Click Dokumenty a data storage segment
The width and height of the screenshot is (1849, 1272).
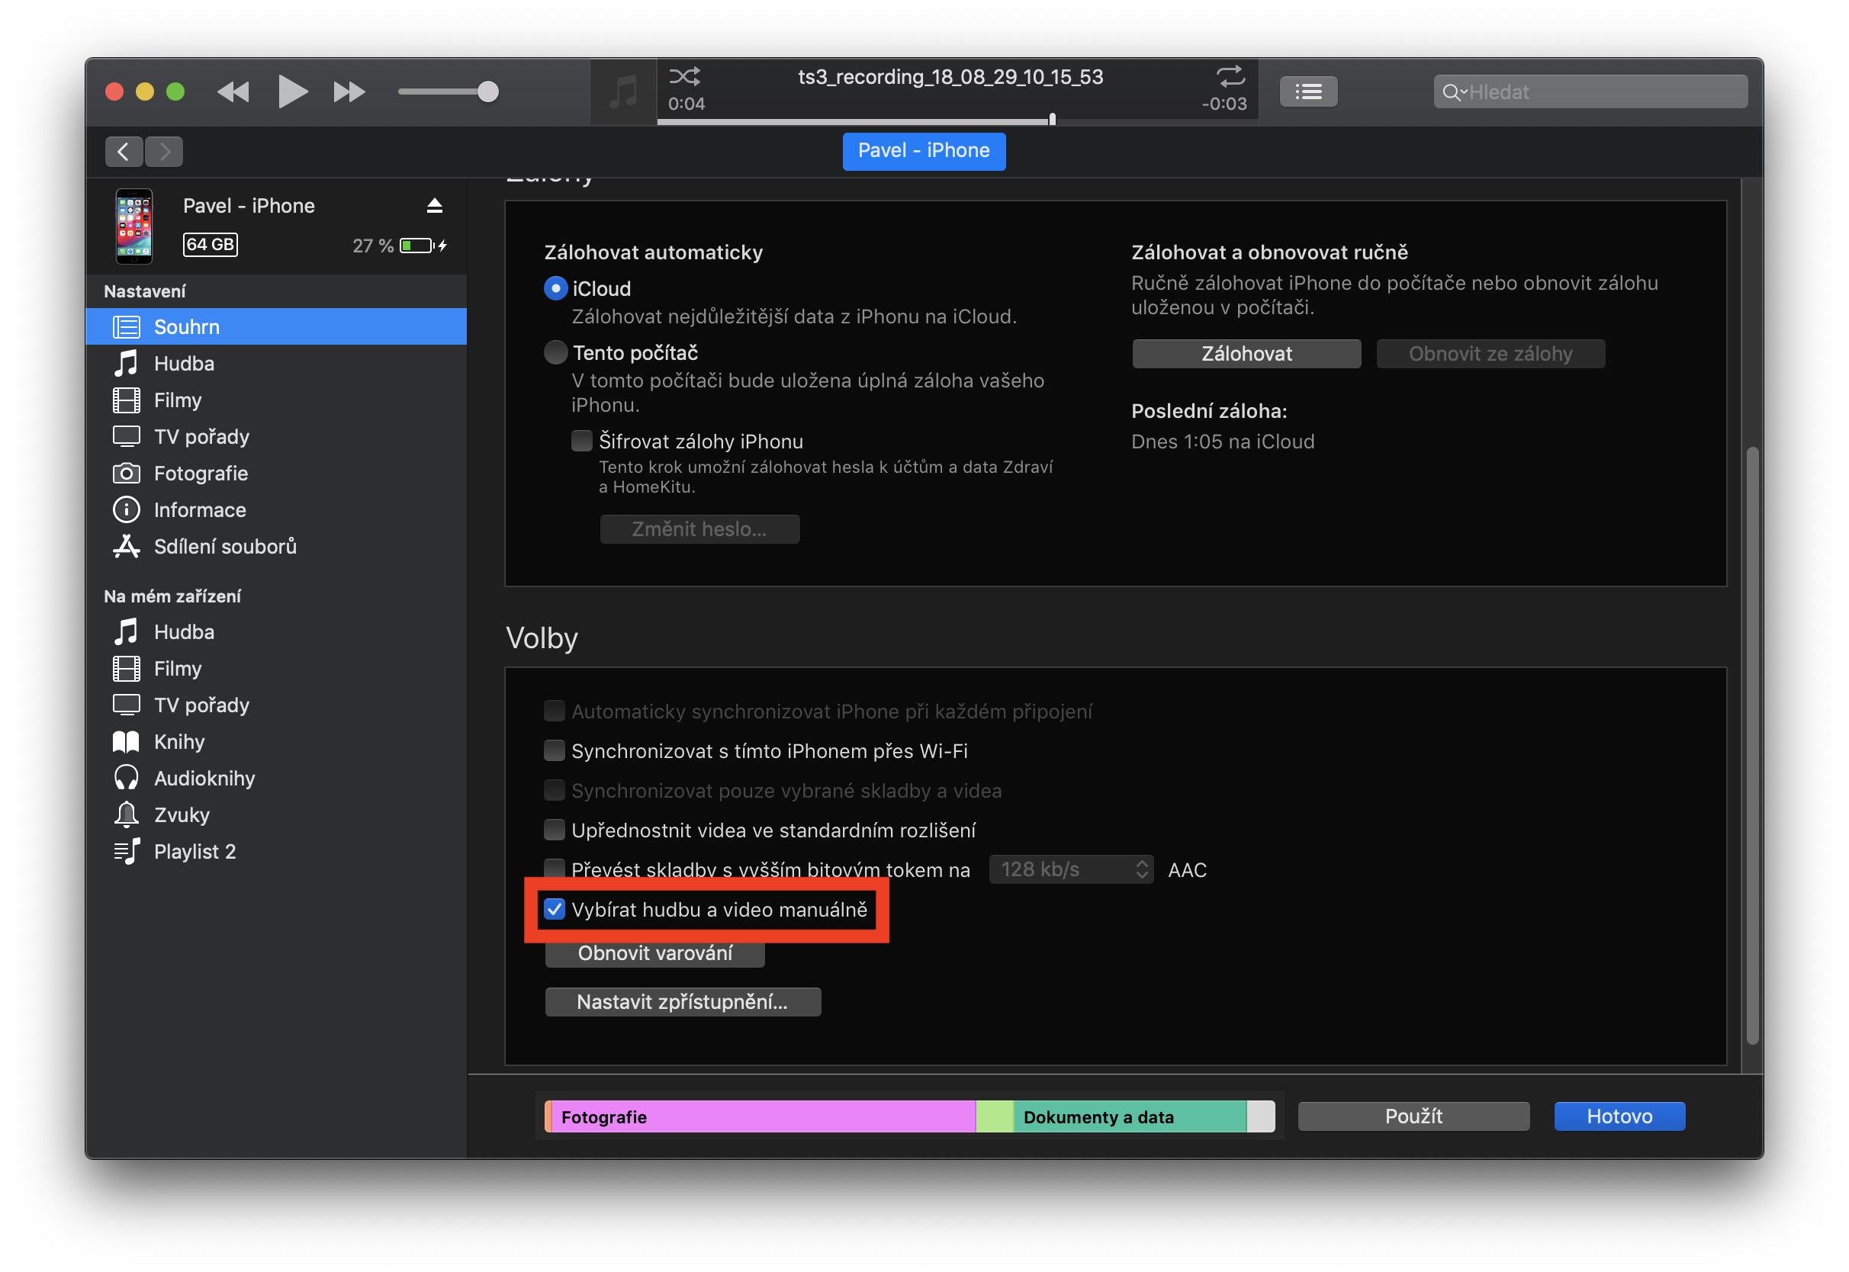[1130, 1117]
